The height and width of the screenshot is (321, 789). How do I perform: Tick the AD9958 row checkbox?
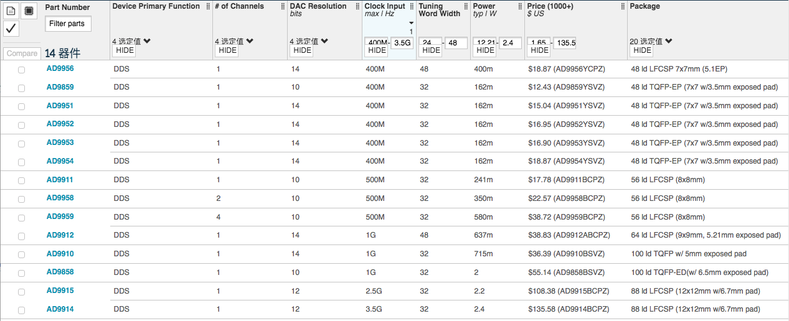(22, 199)
